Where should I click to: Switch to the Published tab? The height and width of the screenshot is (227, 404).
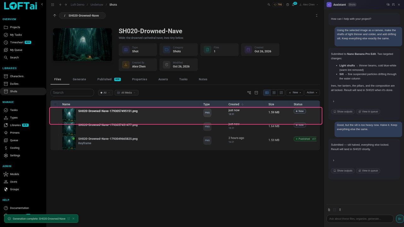(109, 79)
